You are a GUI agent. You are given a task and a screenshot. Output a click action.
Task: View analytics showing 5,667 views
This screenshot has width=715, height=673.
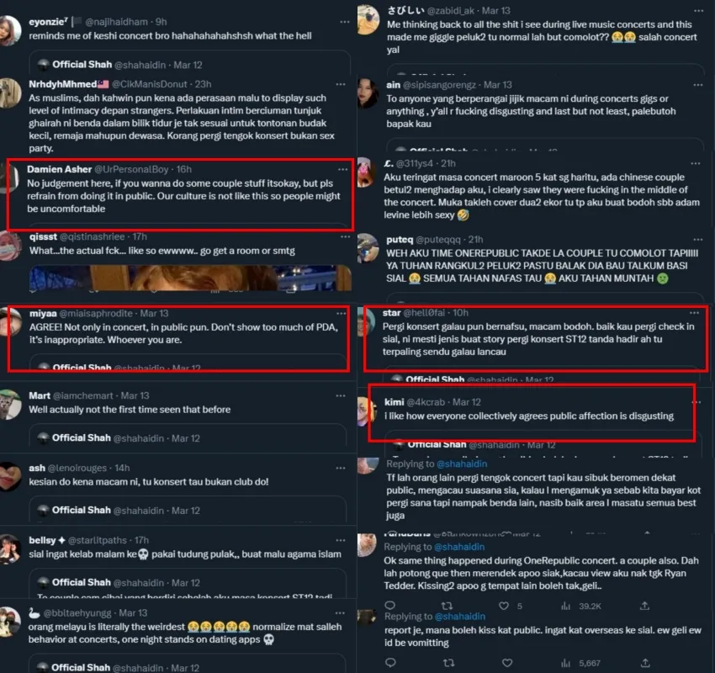[581, 663]
